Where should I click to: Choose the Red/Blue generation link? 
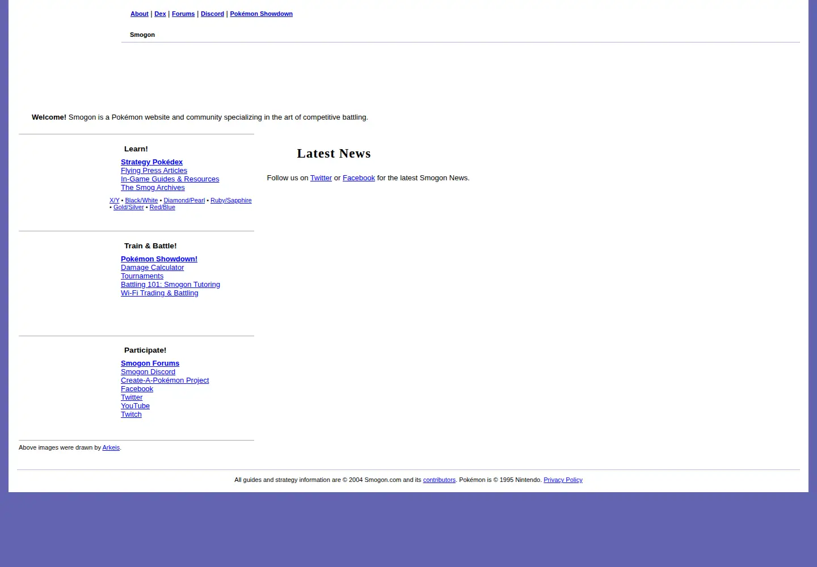(x=162, y=207)
